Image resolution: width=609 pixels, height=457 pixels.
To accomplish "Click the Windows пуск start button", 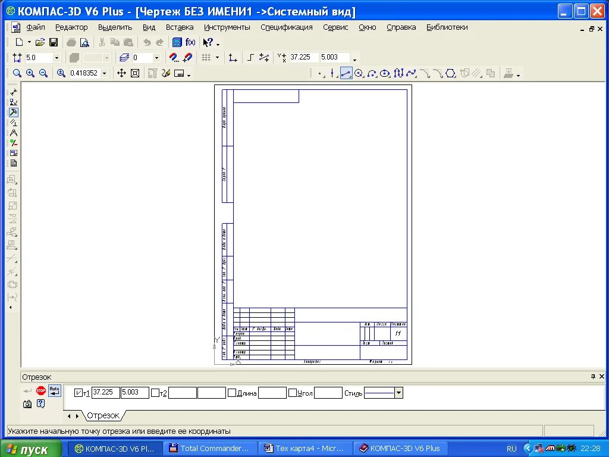I will coord(31,449).
